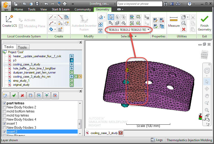Choose the circular selection cursor tool
This screenshot has width=214, height=144.
pos(117,17)
